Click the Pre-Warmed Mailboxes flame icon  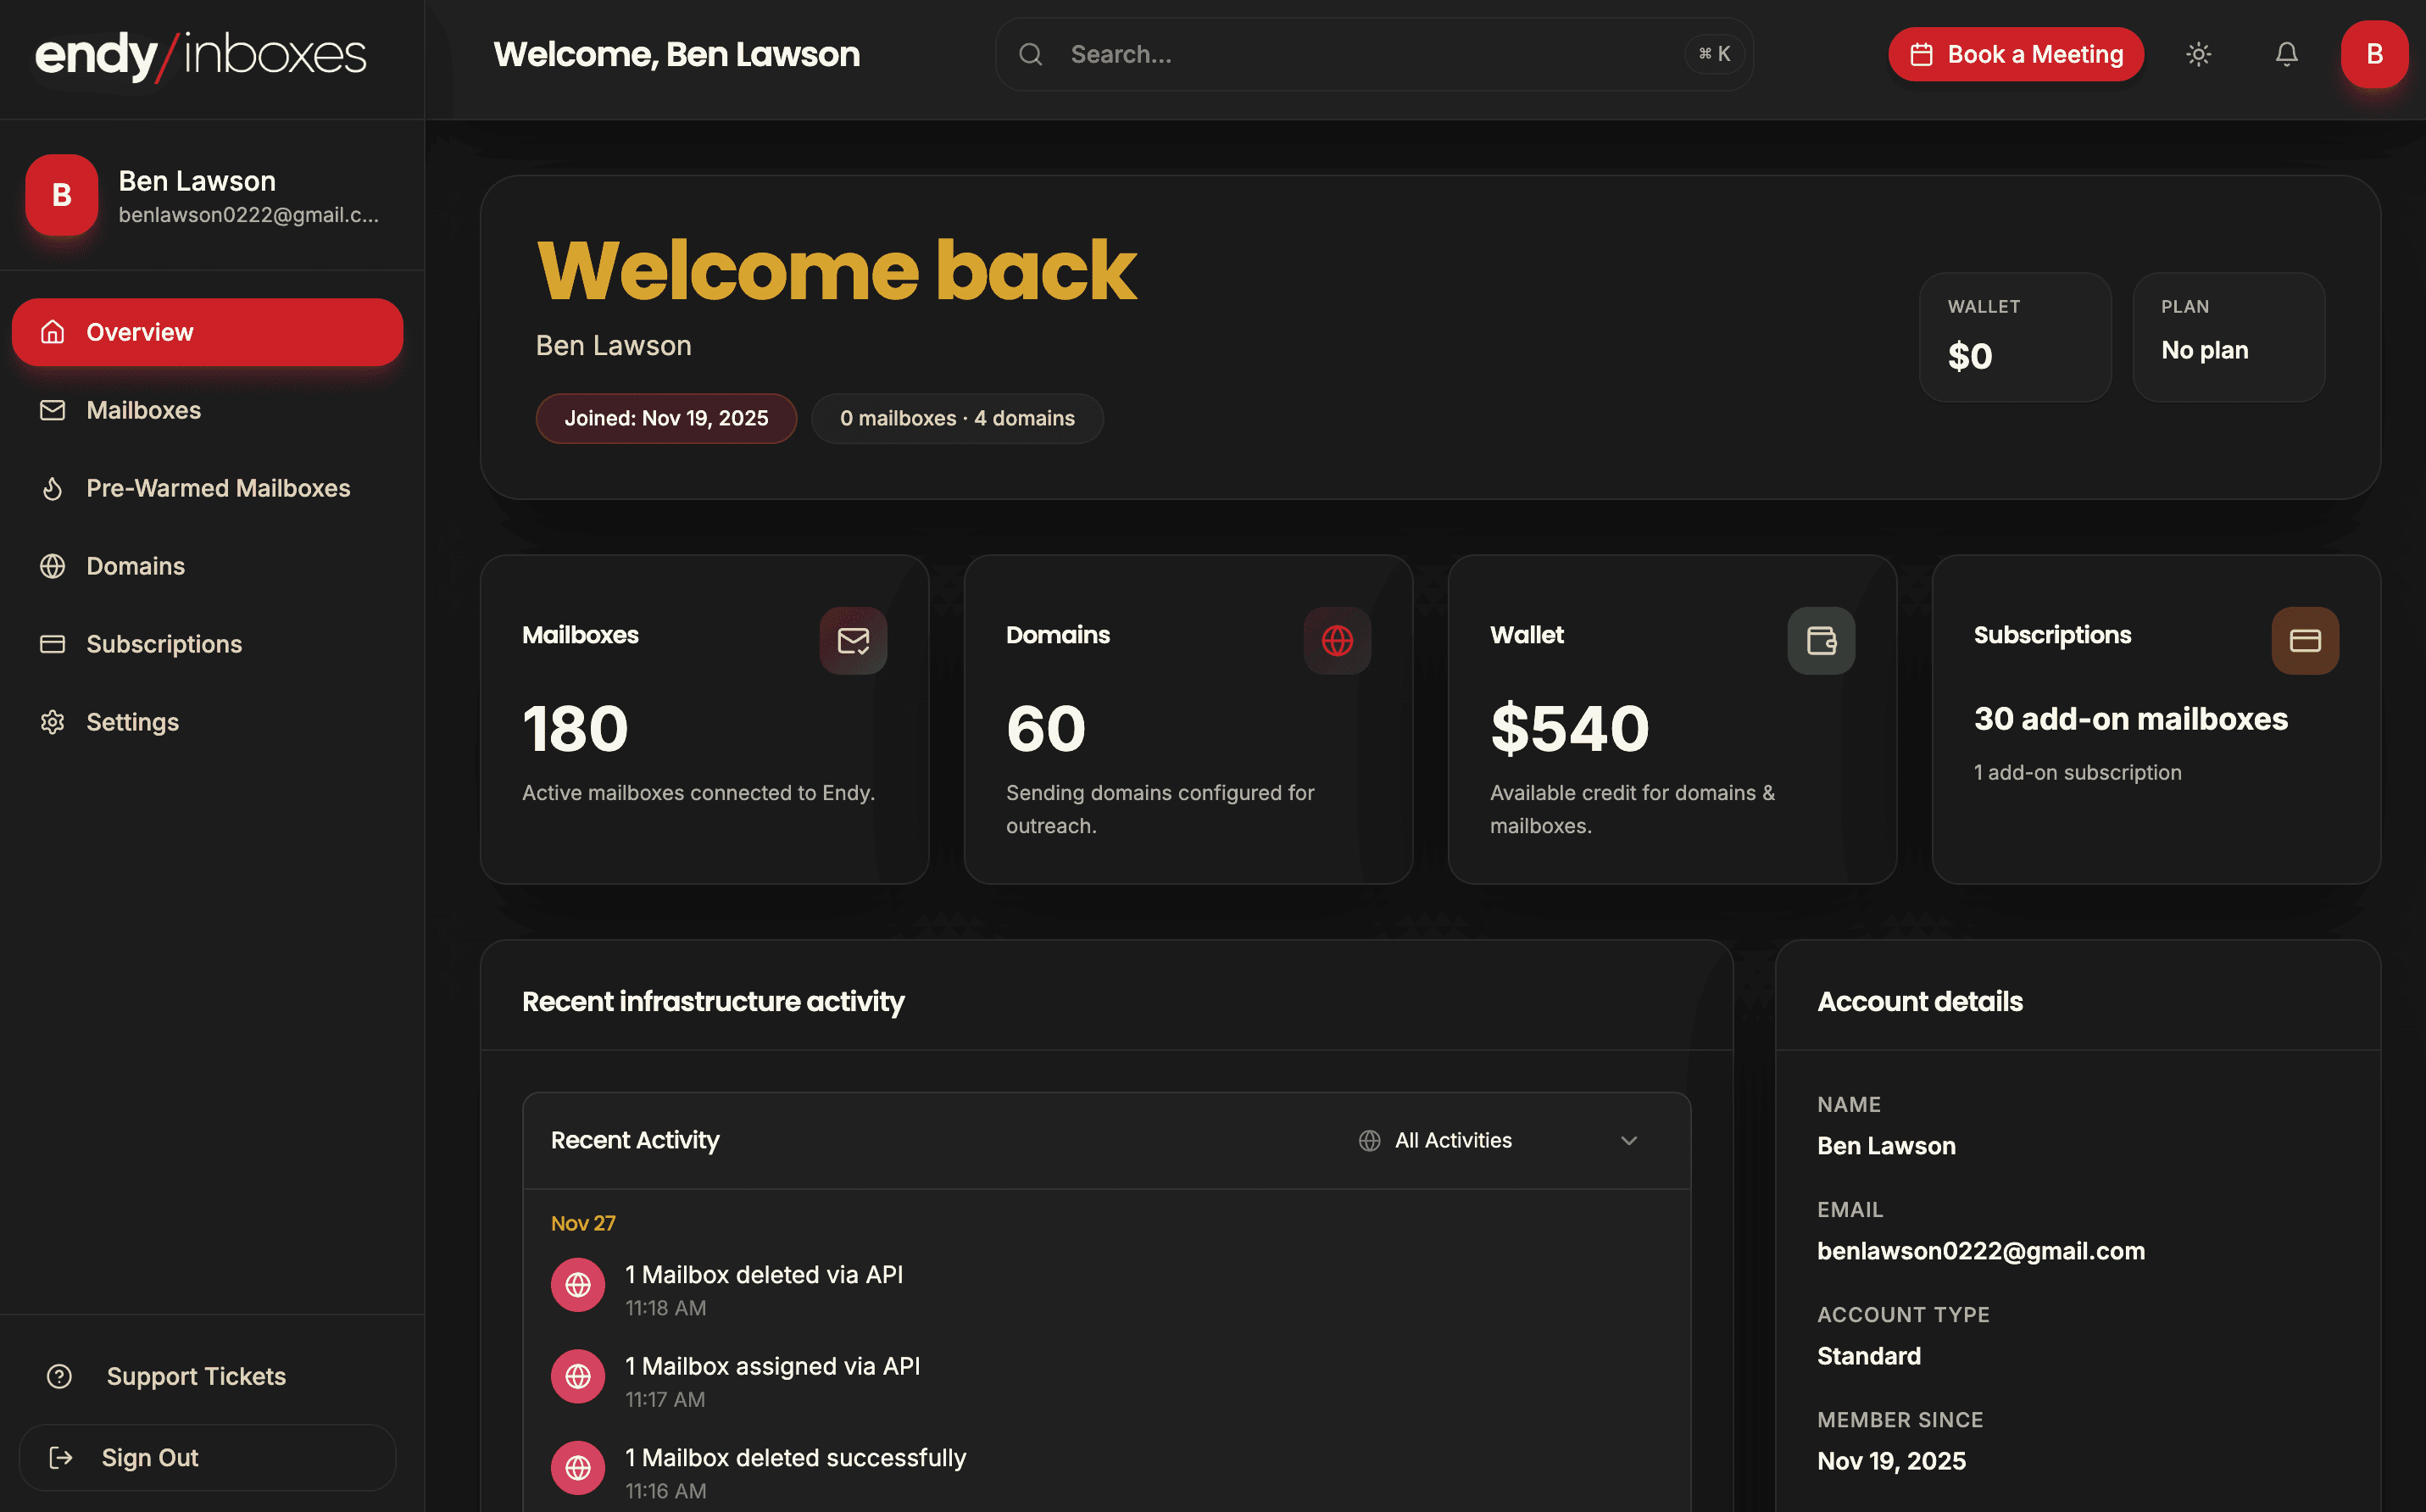(x=53, y=488)
